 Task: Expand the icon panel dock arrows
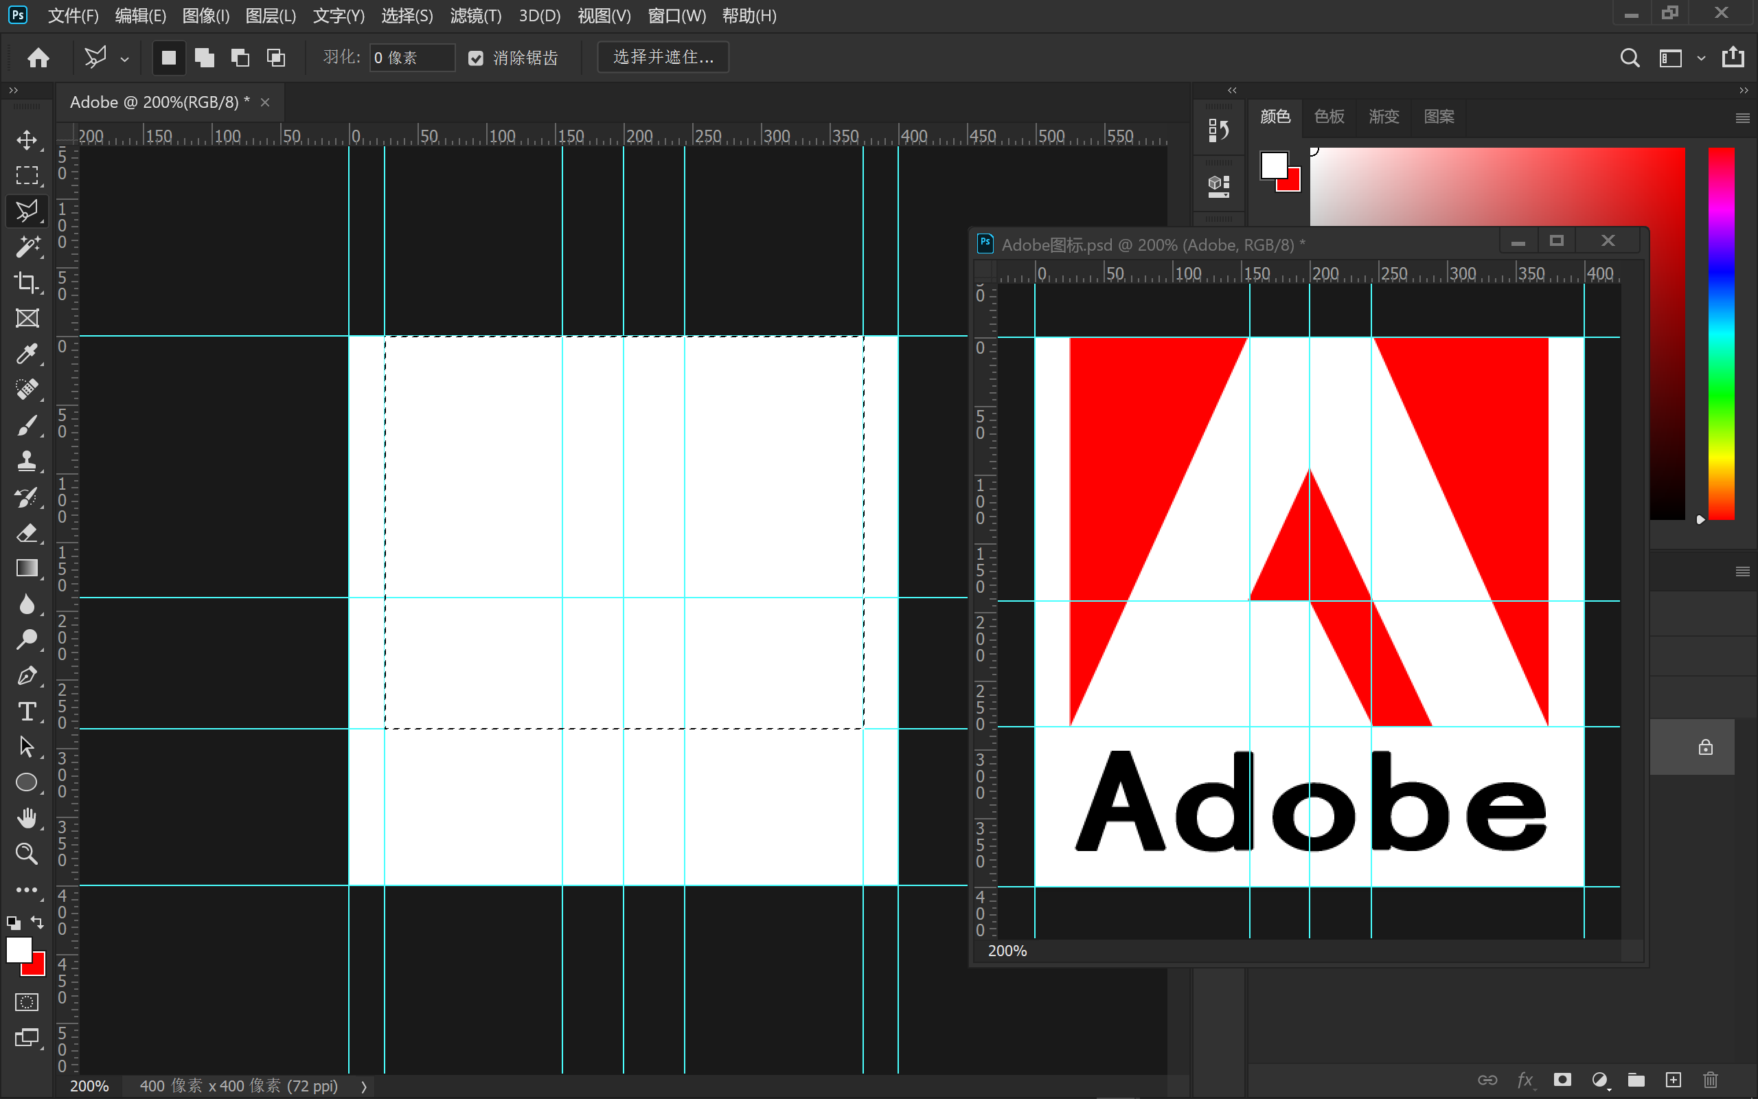[x=1232, y=90]
